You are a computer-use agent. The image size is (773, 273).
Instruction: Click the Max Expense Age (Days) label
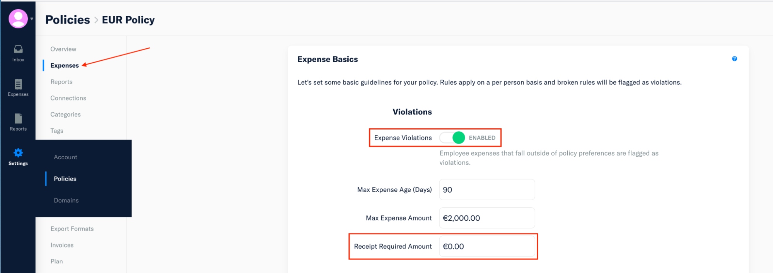[394, 189]
